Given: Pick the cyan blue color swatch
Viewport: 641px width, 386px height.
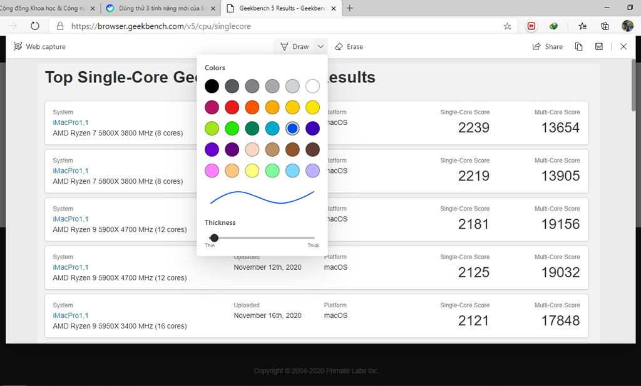Looking at the screenshot, I should 272,129.
